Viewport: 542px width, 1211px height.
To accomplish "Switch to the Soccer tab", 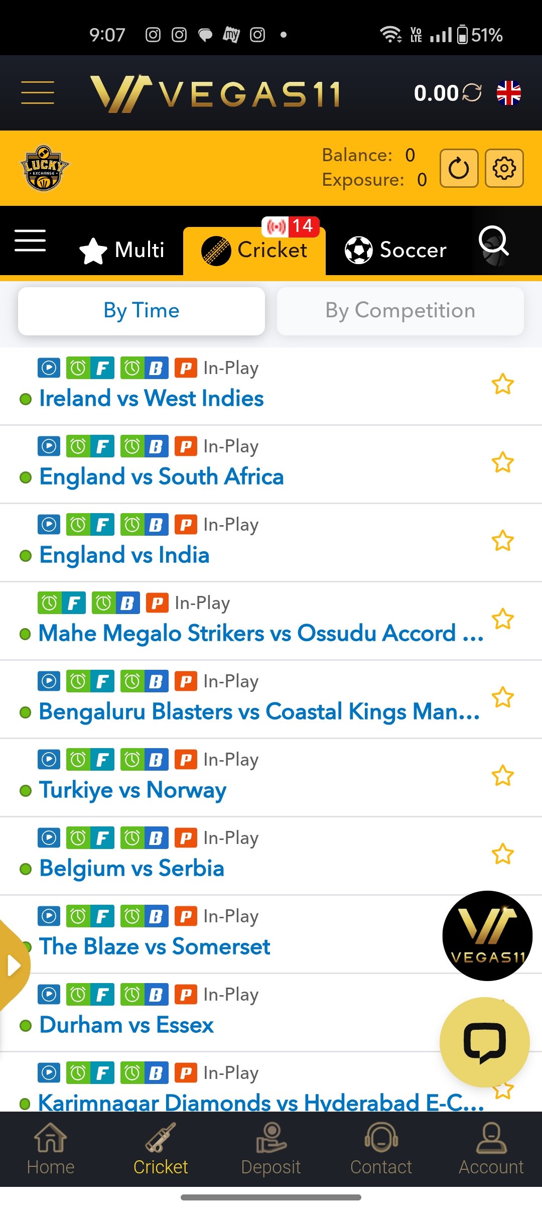I will tap(395, 250).
